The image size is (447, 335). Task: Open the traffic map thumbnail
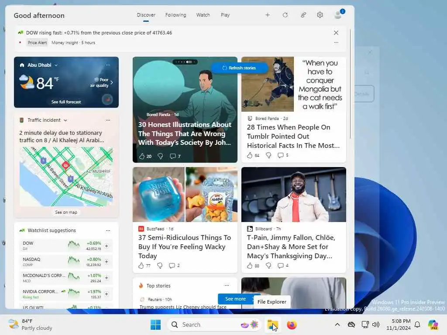tap(66, 176)
